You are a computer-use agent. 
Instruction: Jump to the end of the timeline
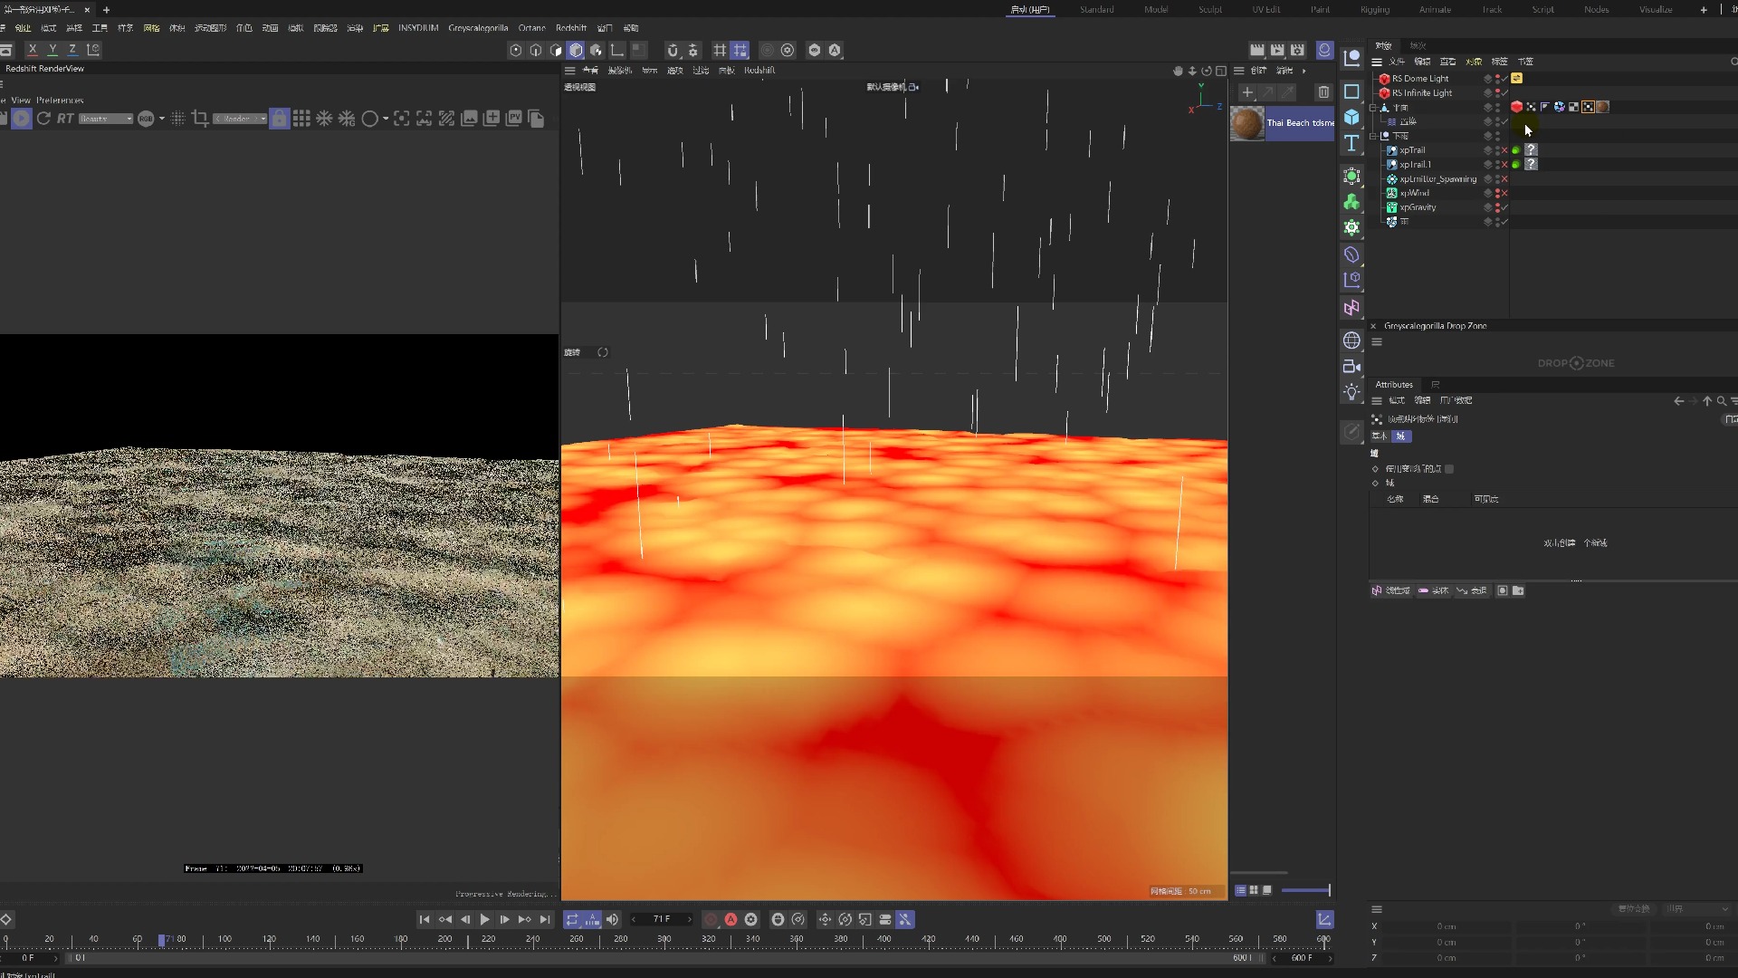pos(545,920)
